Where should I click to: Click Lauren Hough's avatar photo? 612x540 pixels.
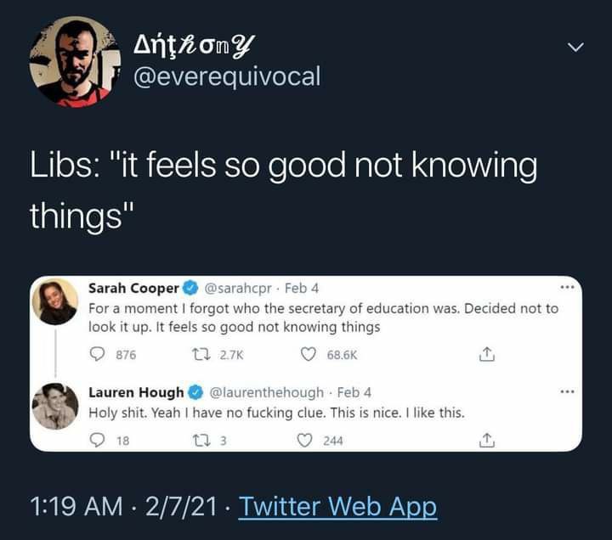pyautogui.click(x=55, y=406)
